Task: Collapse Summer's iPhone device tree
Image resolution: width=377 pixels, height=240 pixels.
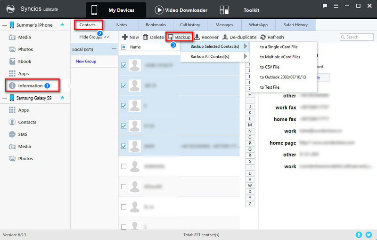Action: [5, 25]
